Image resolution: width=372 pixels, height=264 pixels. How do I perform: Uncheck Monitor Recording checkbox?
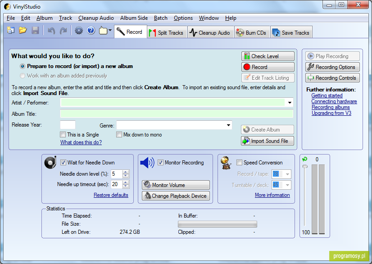[x=161, y=162]
